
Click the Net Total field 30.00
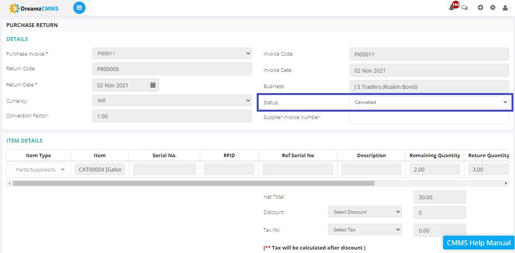click(x=440, y=197)
